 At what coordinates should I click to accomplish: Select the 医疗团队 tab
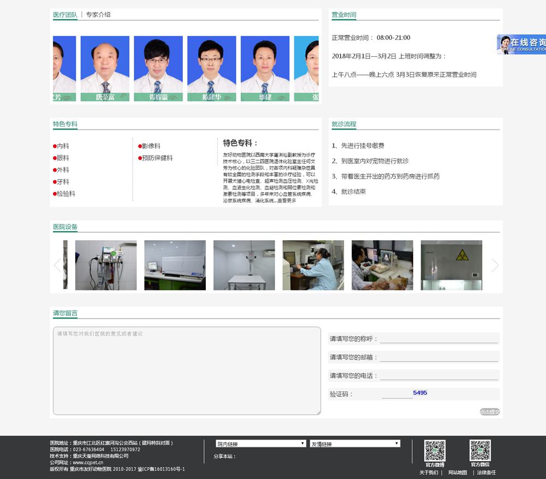[65, 15]
